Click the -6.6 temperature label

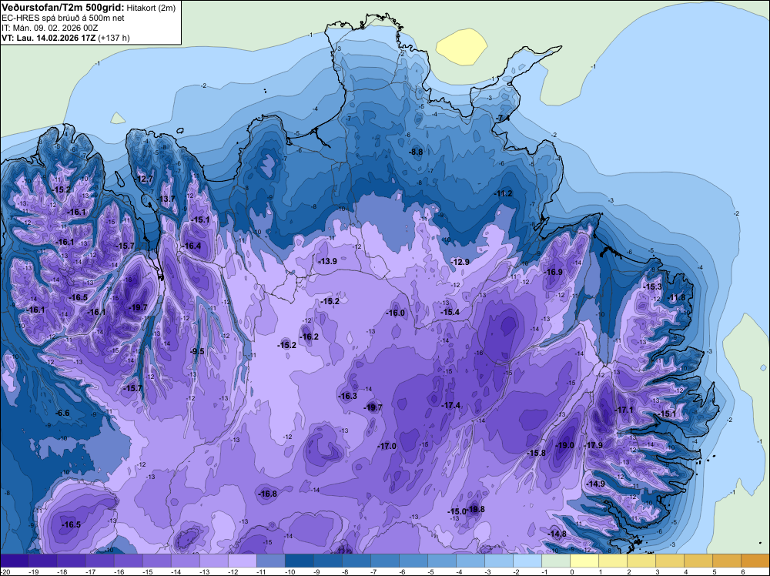point(62,413)
